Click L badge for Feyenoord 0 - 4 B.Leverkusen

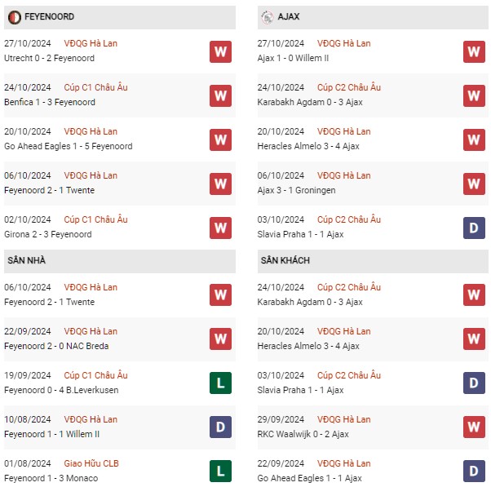tap(220, 383)
